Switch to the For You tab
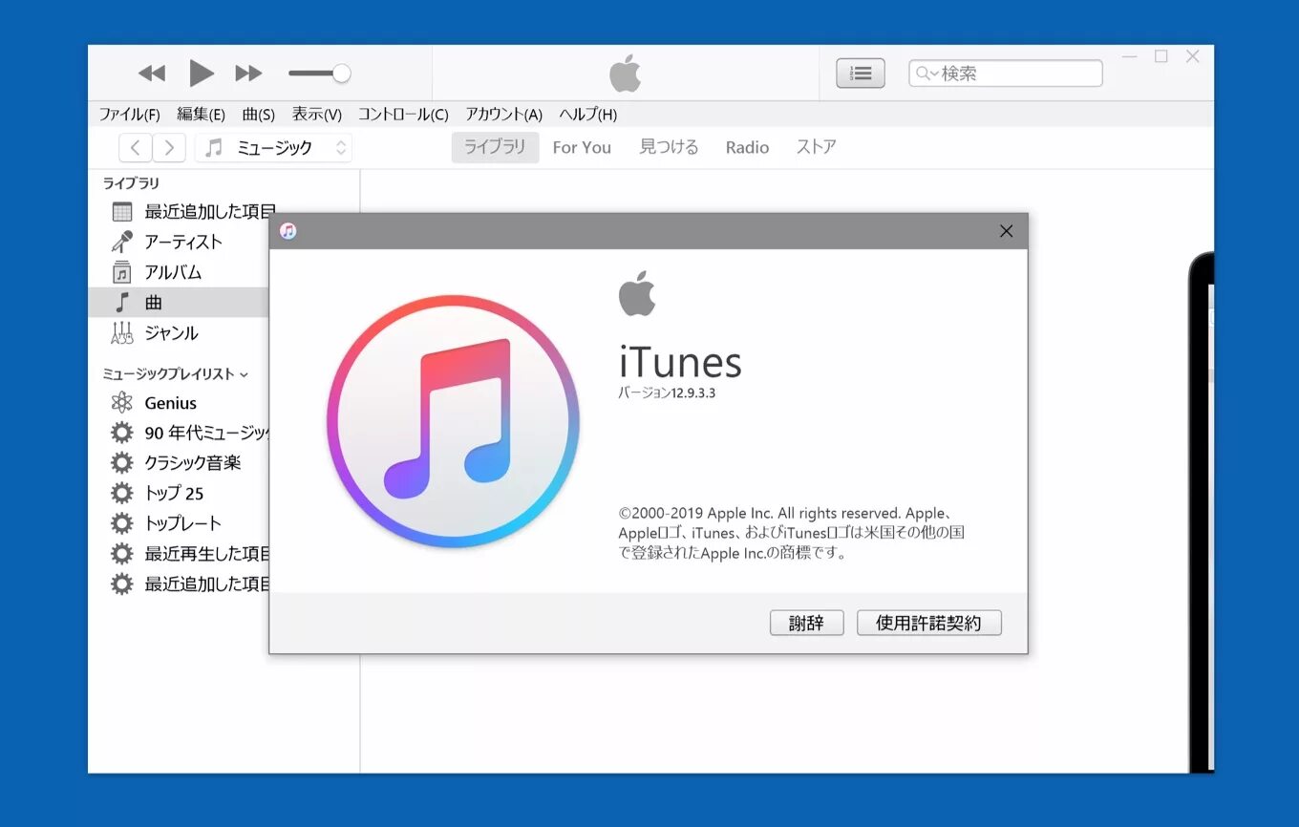Viewport: 1299px width, 827px height. pyautogui.click(x=582, y=147)
